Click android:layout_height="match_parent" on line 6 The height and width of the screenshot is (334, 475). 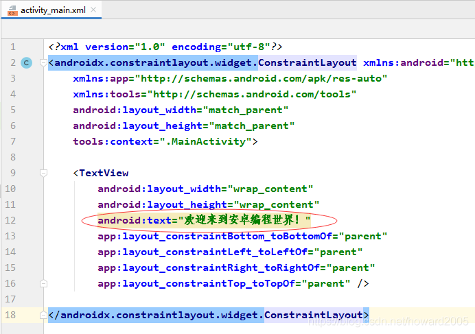pos(183,126)
